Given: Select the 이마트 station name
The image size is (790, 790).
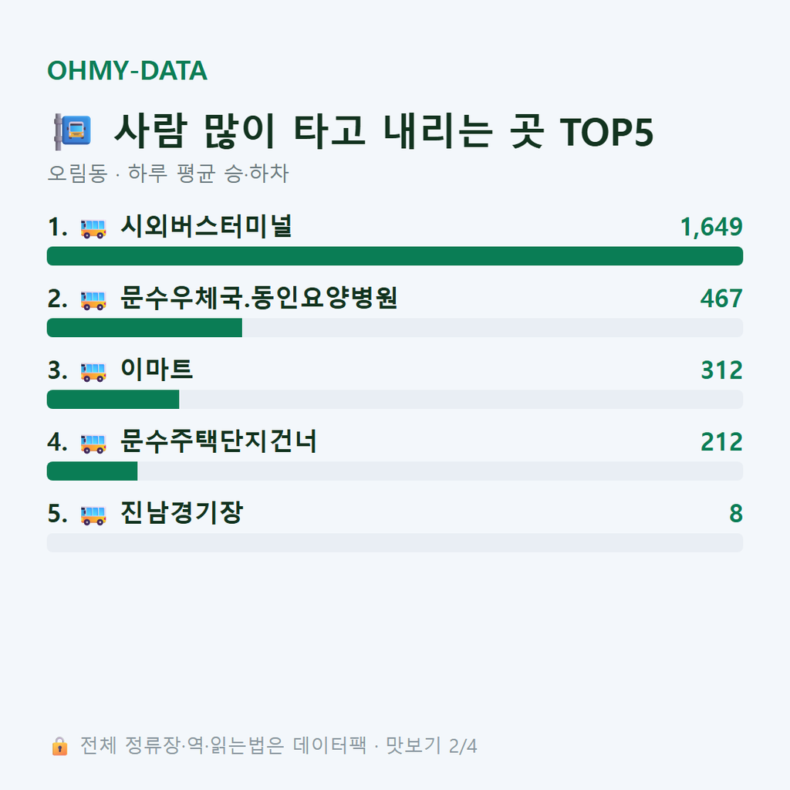Looking at the screenshot, I should pos(157,370).
